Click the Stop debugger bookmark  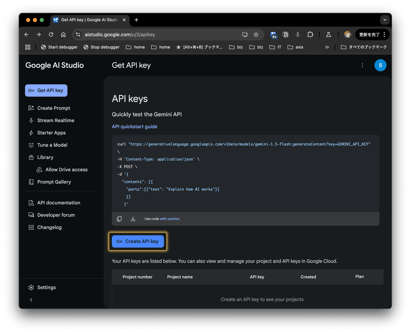tap(101, 47)
